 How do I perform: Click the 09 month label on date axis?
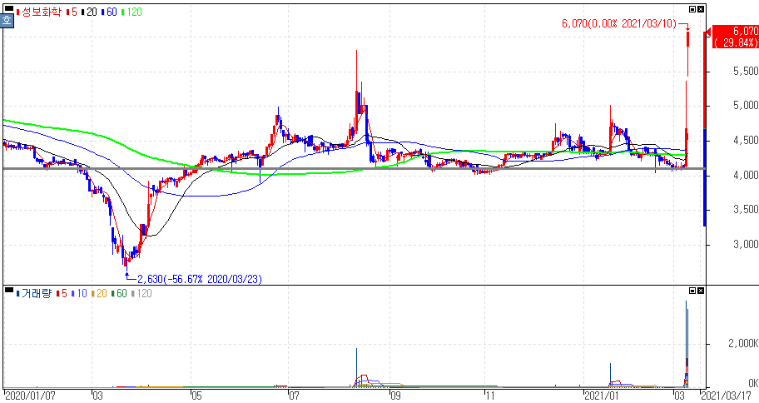pos(395,396)
